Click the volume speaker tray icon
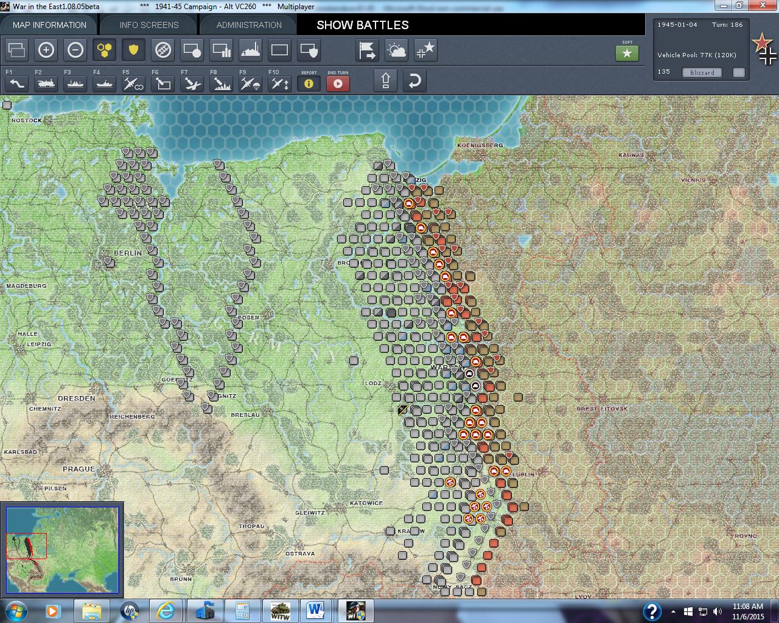Viewport: 779px width, 623px height. (x=718, y=611)
